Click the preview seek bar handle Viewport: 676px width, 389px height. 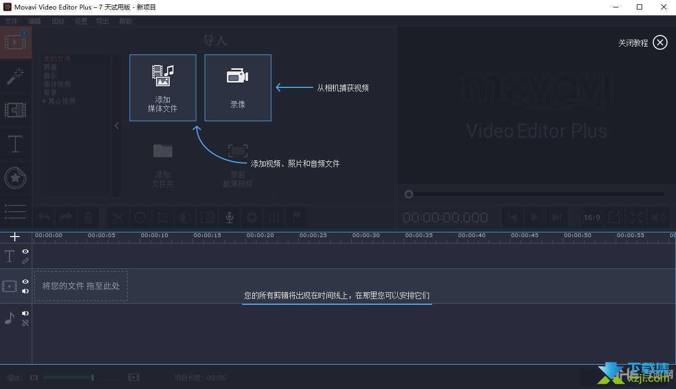pos(408,194)
